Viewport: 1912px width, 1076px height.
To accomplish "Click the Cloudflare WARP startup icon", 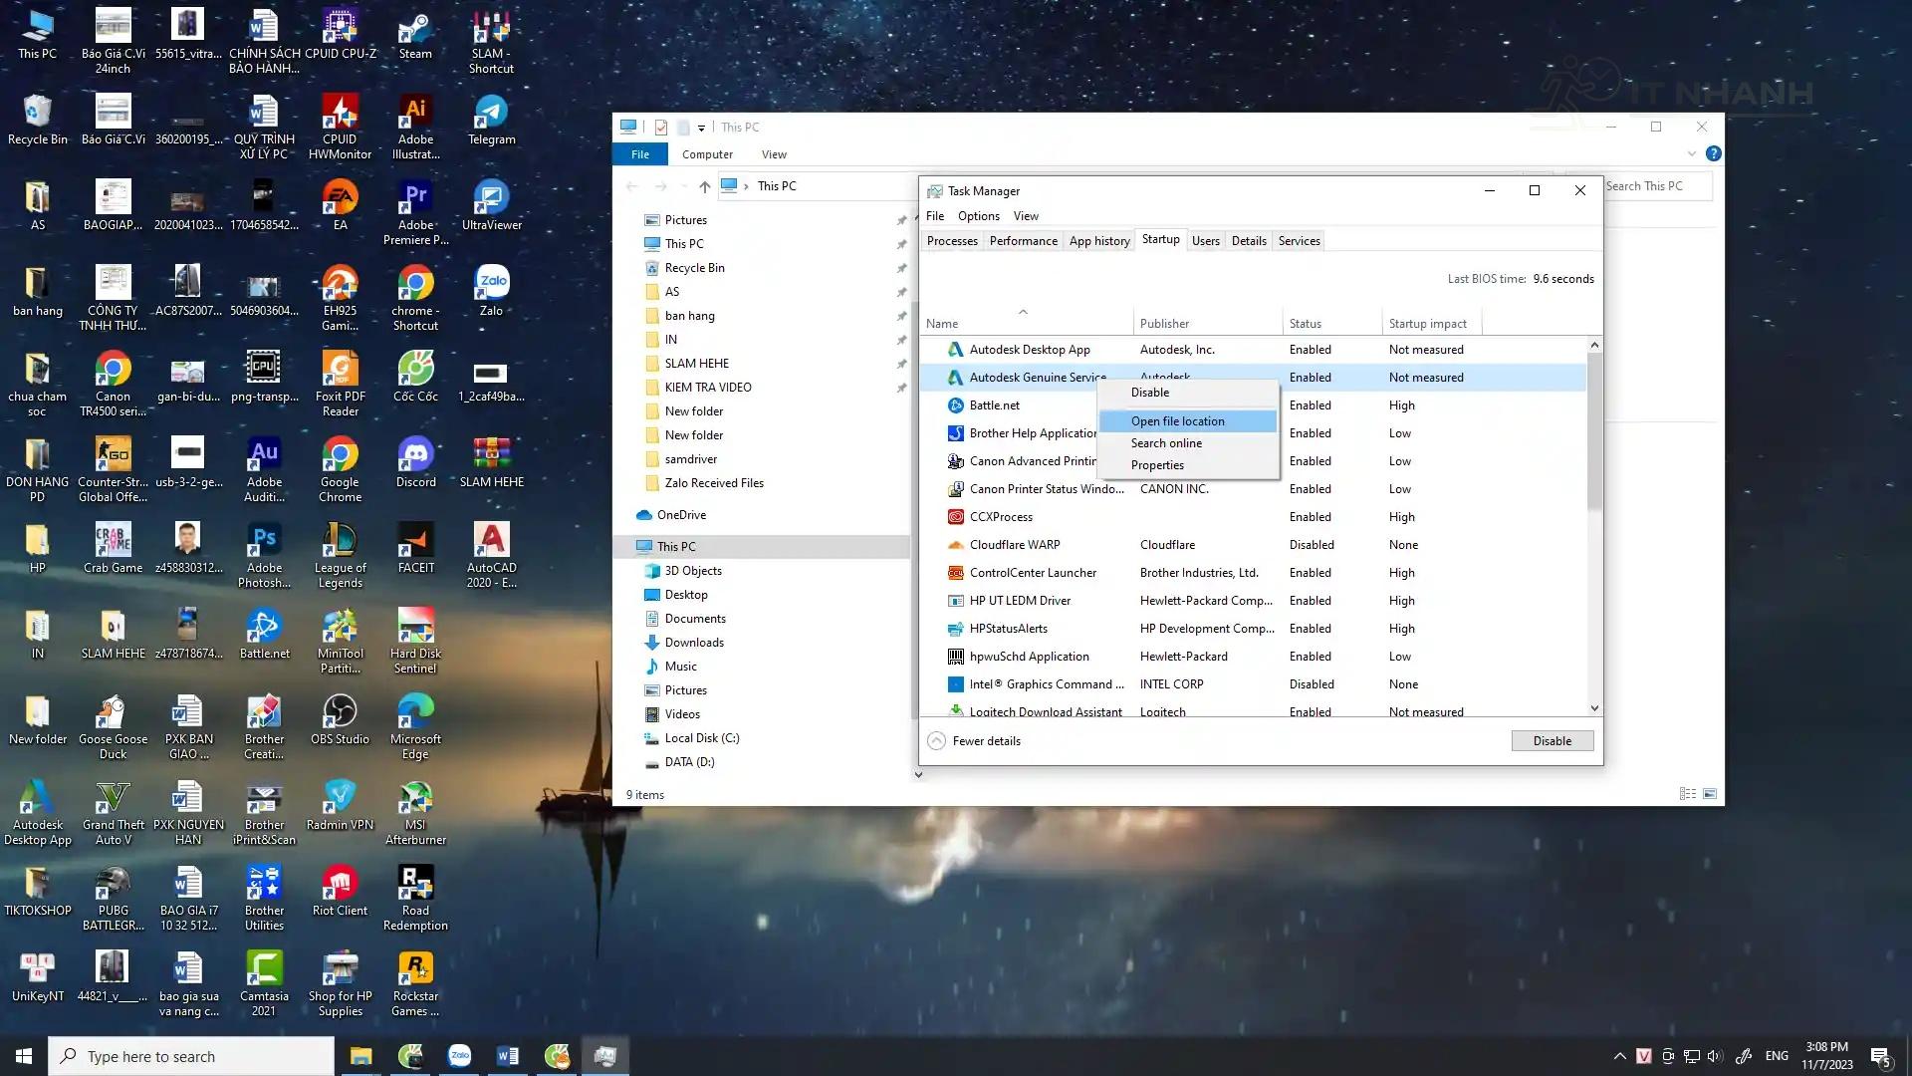I will tap(955, 545).
